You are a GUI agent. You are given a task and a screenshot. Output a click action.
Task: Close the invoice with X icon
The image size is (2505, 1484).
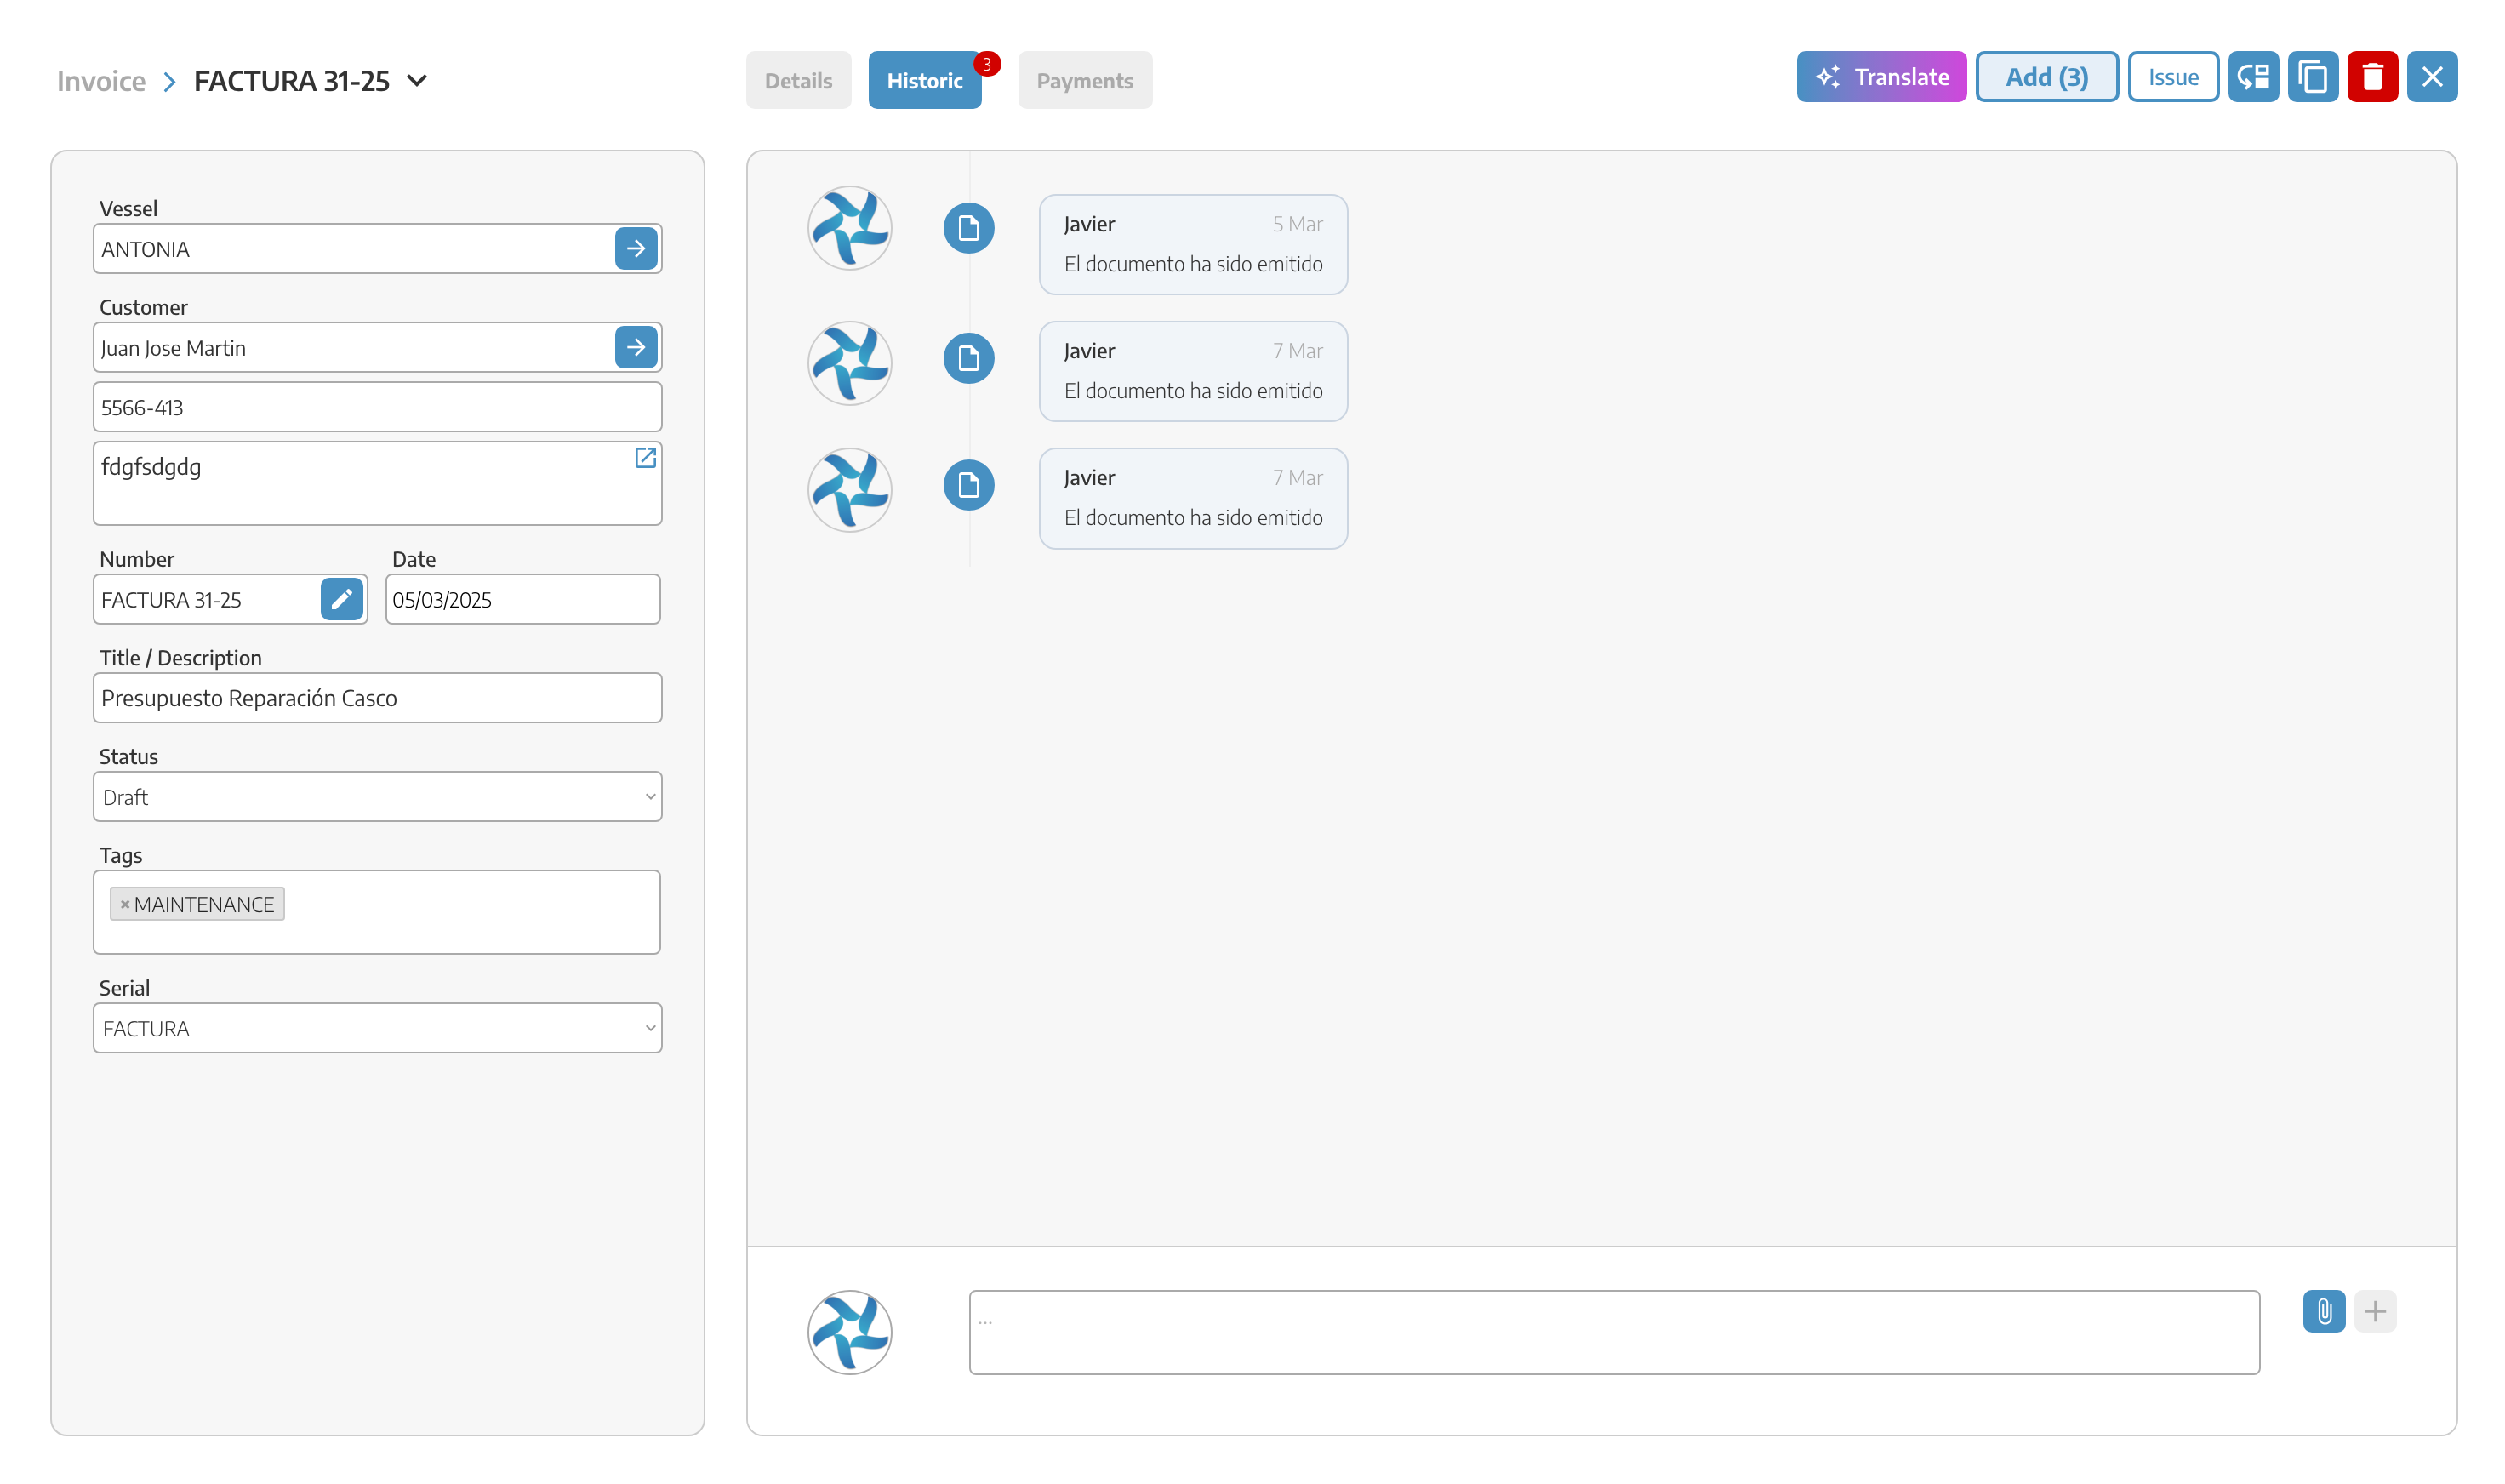pyautogui.click(x=2432, y=77)
